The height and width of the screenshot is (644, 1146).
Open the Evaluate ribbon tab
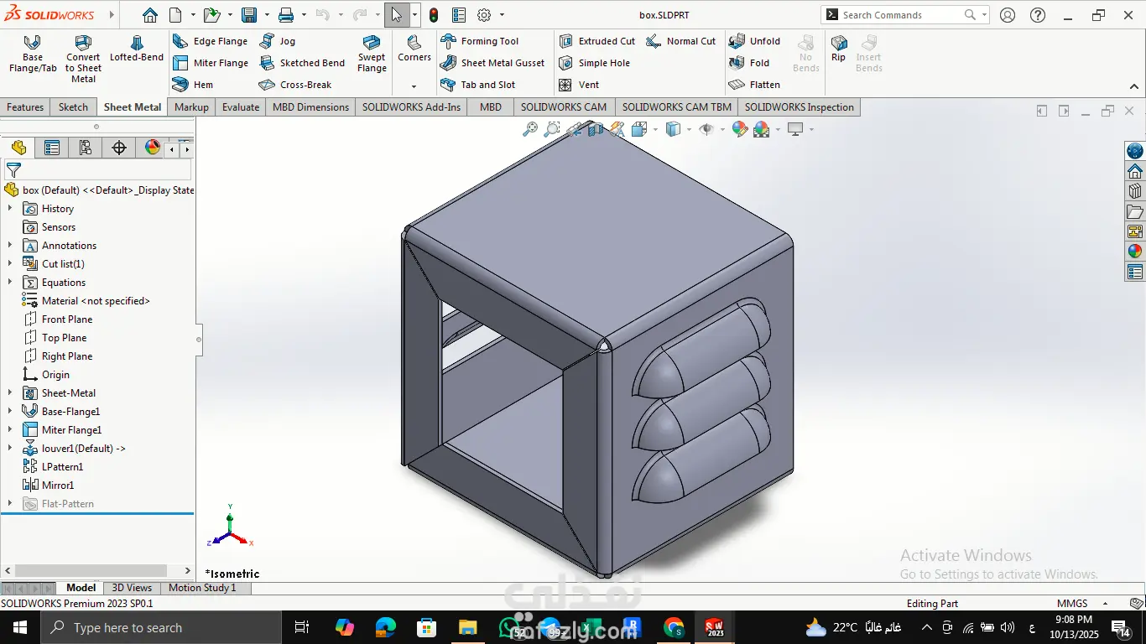tap(241, 107)
